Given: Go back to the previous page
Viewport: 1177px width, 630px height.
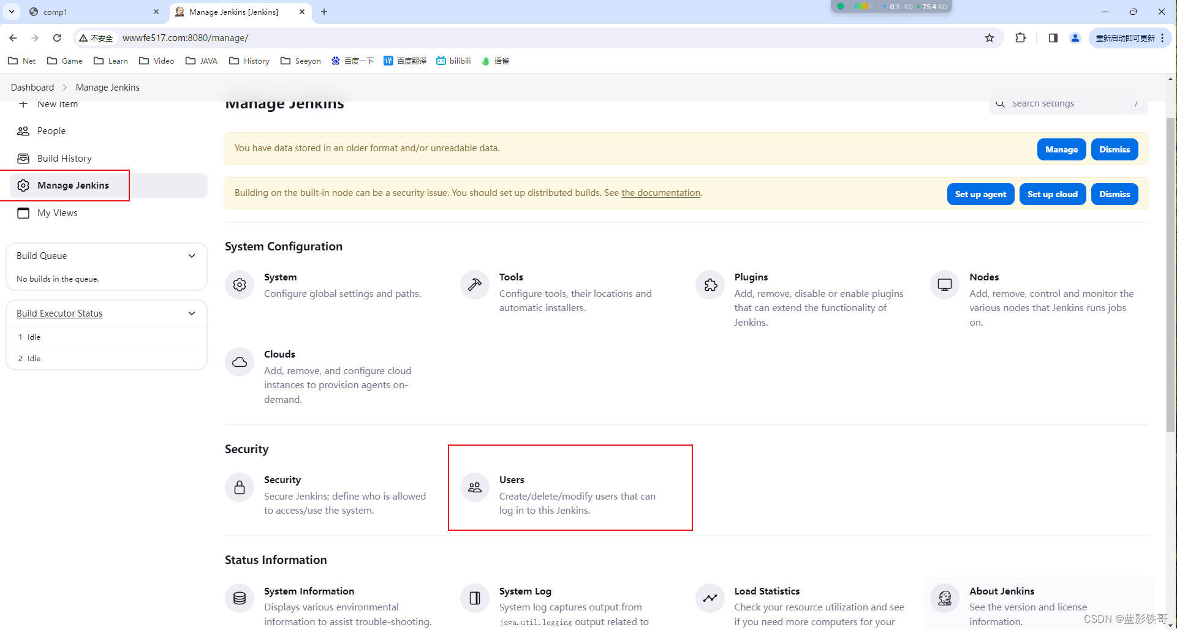Looking at the screenshot, I should pos(13,38).
